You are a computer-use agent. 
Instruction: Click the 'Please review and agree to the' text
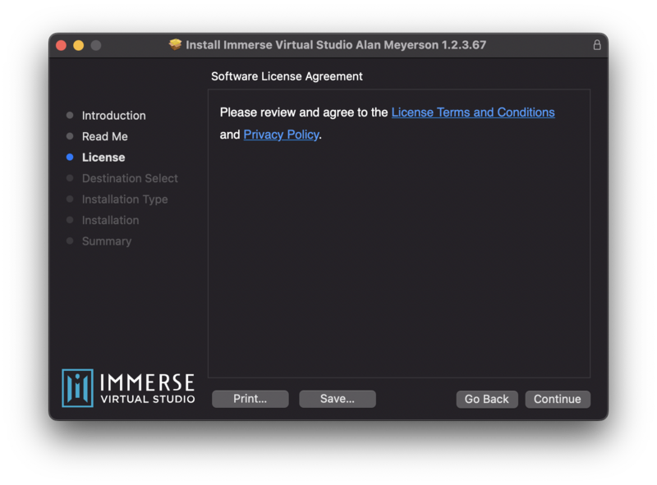tap(304, 112)
